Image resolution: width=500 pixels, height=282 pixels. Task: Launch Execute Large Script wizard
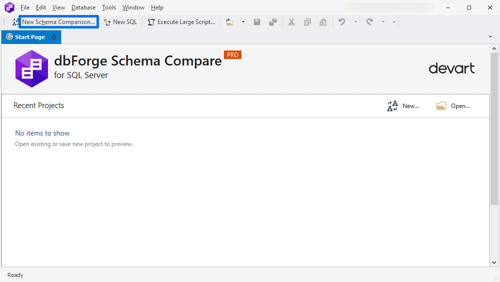(x=182, y=22)
